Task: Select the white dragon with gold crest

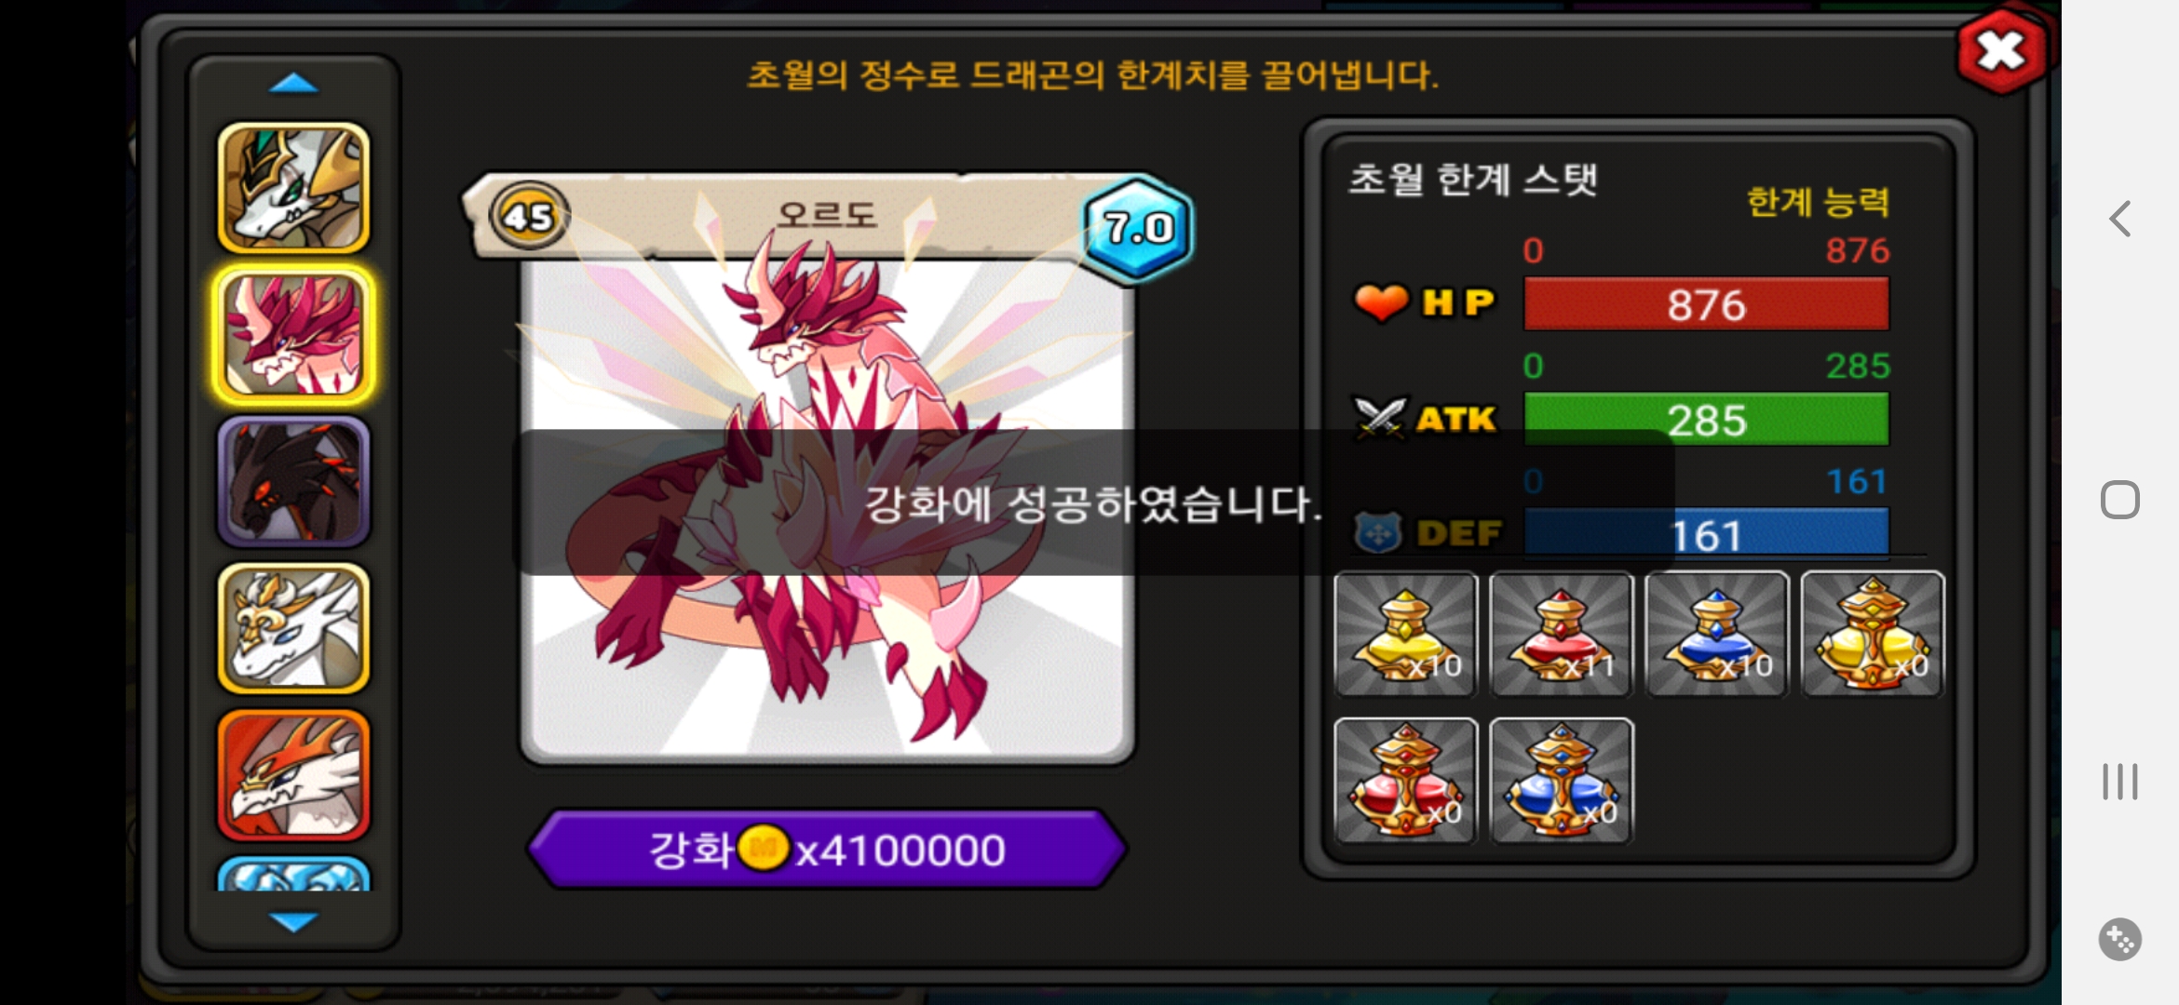Action: coord(293,629)
